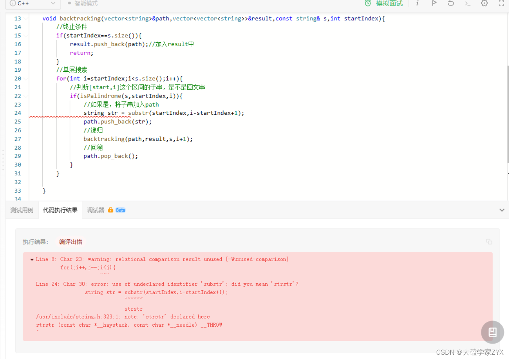
Task: Click the run play triangle icon
Action: (x=434, y=3)
